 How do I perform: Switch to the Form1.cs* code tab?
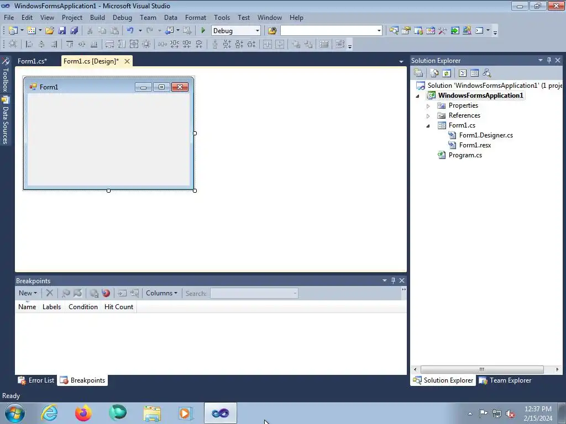(x=32, y=61)
